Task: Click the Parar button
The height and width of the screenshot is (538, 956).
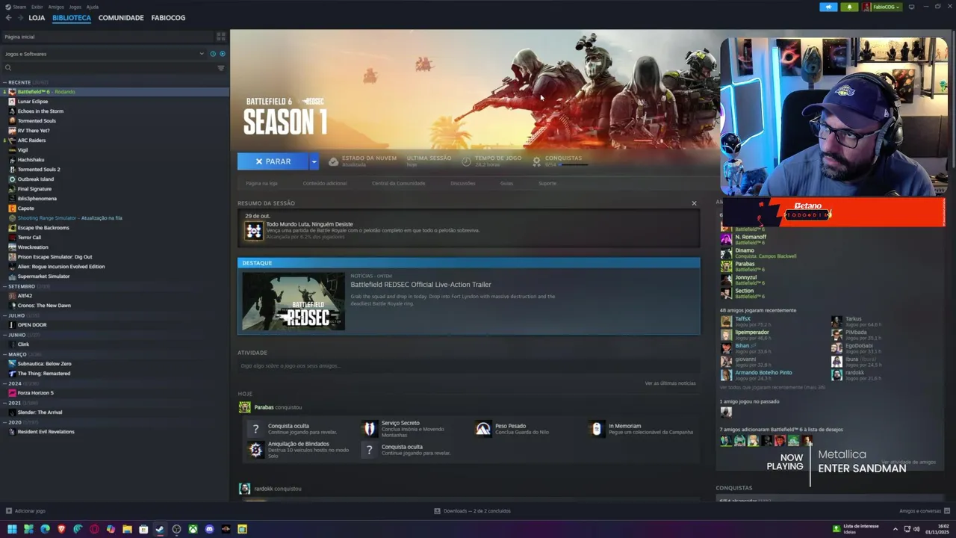Action: click(273, 161)
